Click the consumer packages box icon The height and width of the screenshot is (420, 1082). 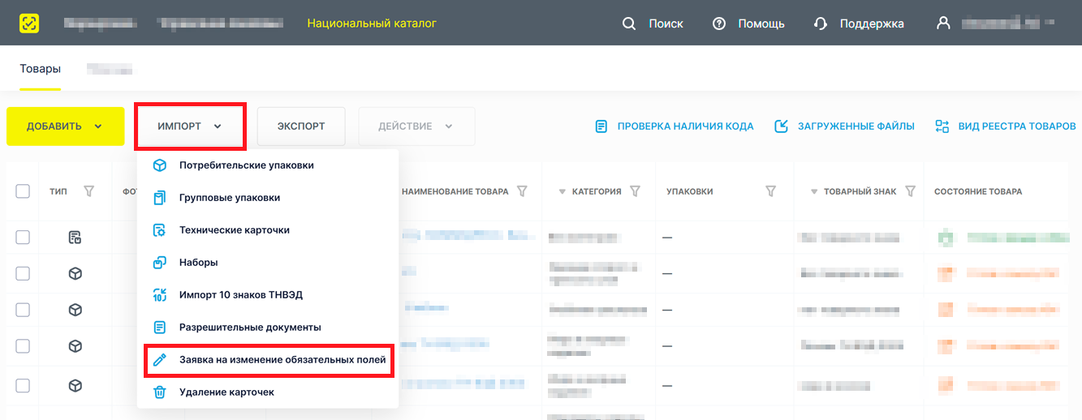click(160, 165)
